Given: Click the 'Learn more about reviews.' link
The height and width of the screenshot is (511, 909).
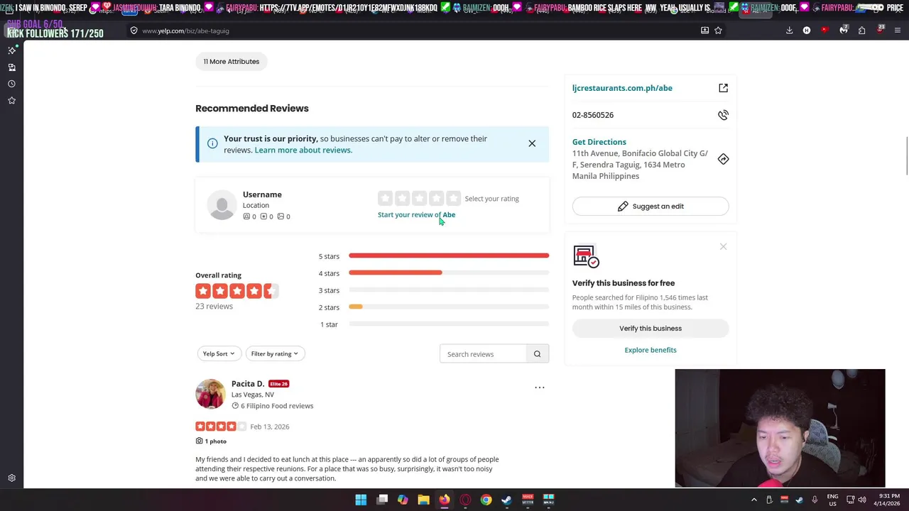Looking at the screenshot, I should tap(303, 150).
